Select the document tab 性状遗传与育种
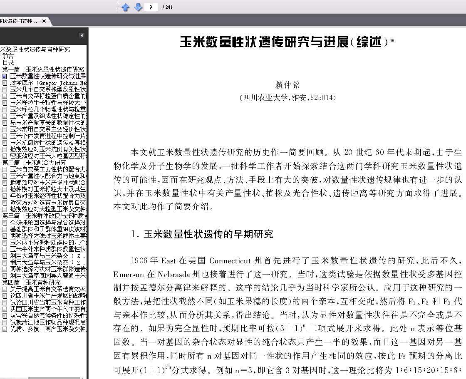This screenshot has height=379, width=466. tap(18, 21)
